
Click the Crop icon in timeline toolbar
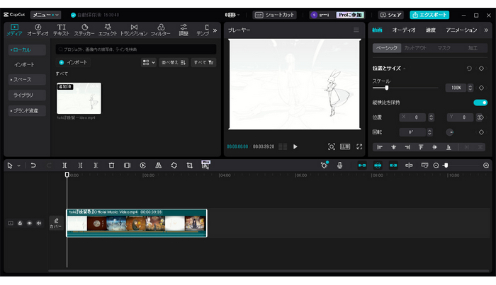(189, 165)
